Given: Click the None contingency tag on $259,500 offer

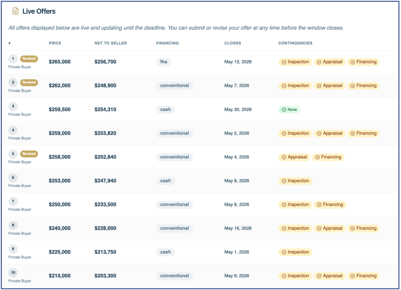Looking at the screenshot, I should point(289,110).
